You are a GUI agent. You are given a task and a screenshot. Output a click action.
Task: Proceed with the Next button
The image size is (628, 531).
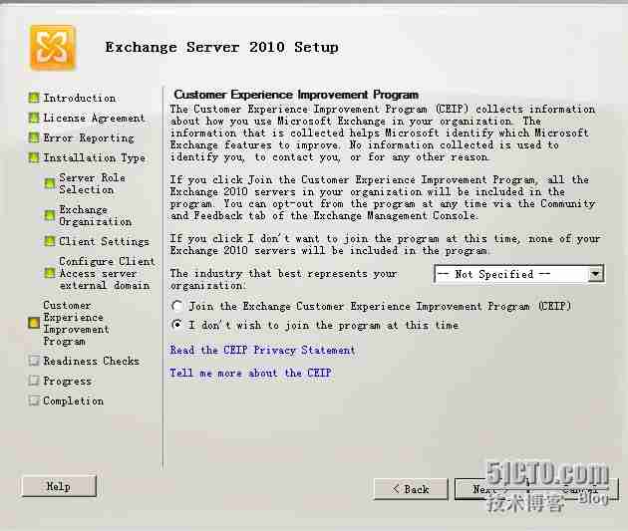click(491, 489)
